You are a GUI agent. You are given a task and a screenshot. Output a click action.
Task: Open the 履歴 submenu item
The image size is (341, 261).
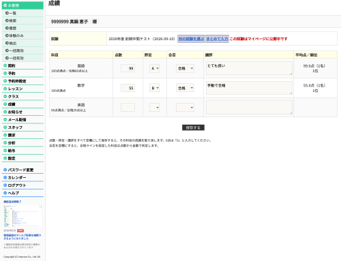(x=23, y=28)
